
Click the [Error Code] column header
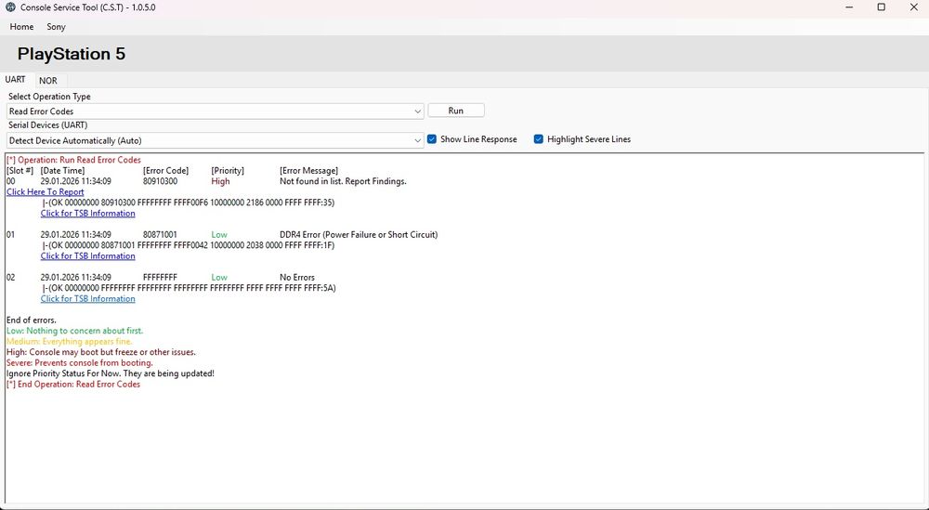click(166, 171)
